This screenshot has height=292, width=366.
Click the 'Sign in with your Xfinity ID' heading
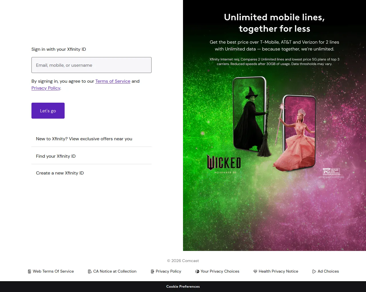(59, 49)
